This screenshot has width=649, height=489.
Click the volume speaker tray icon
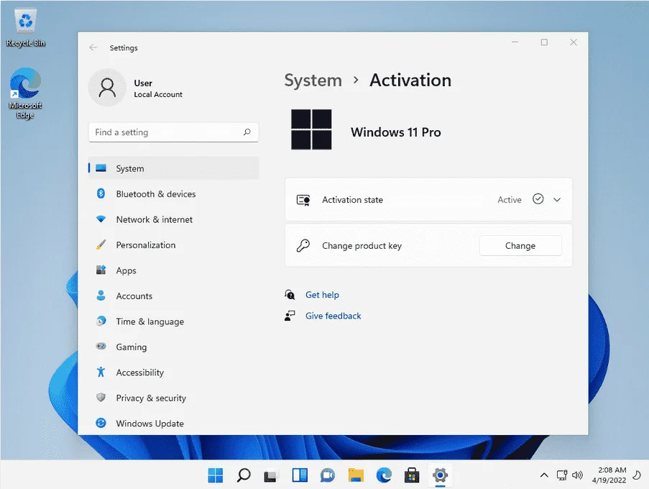point(577,475)
